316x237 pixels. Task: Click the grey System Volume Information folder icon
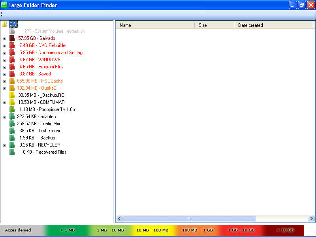pos(12,31)
